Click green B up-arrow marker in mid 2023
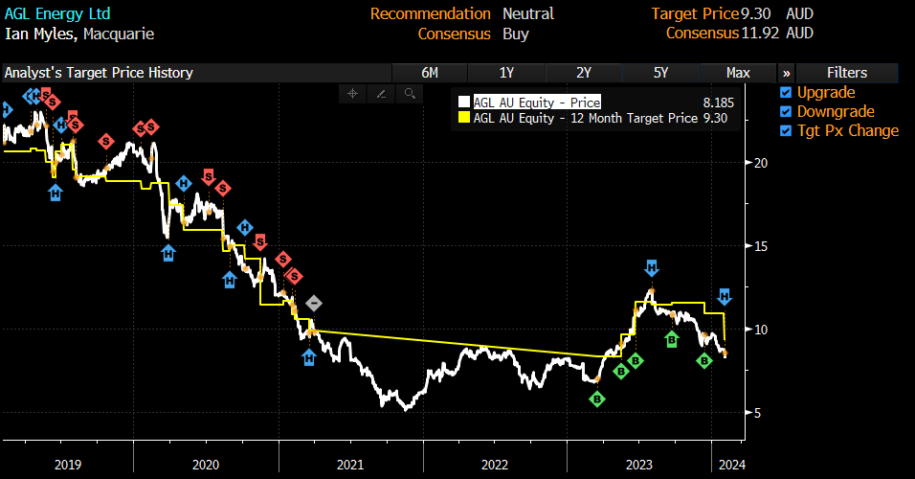 [x=672, y=339]
